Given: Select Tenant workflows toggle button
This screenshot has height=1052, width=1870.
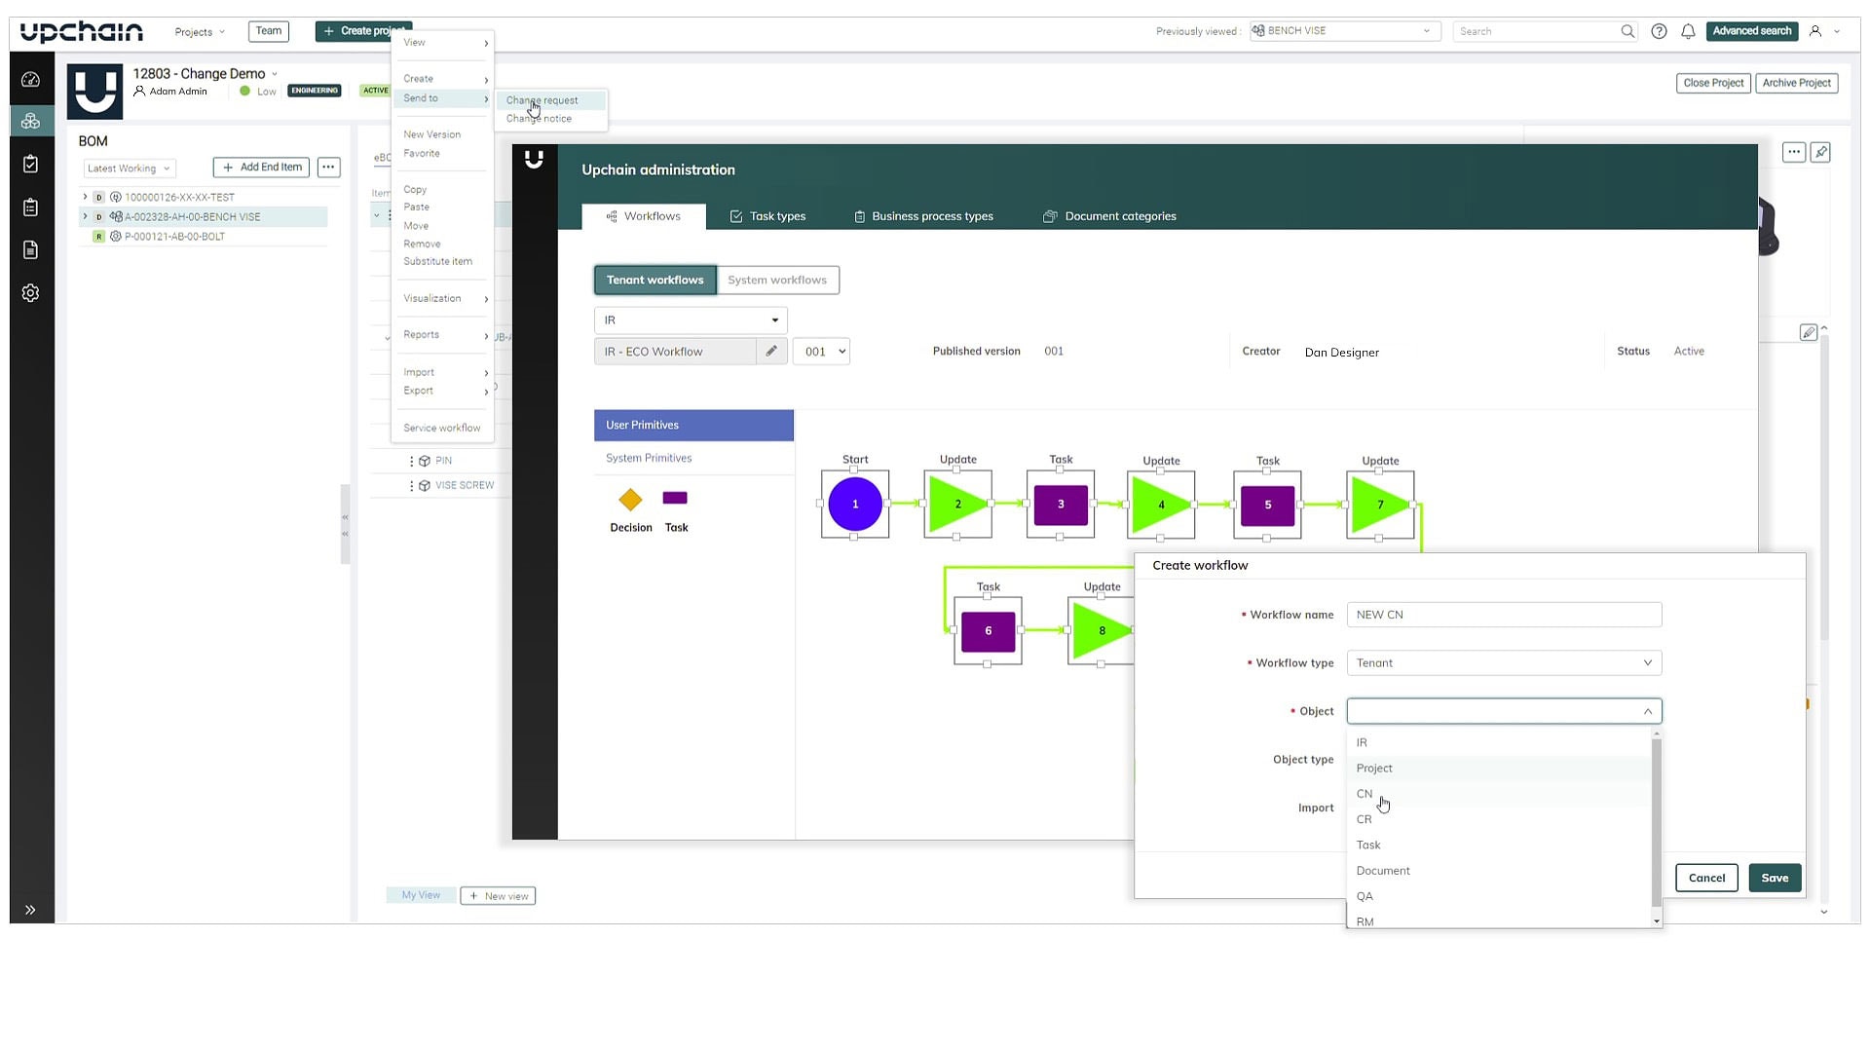Looking at the screenshot, I should pos(654,281).
